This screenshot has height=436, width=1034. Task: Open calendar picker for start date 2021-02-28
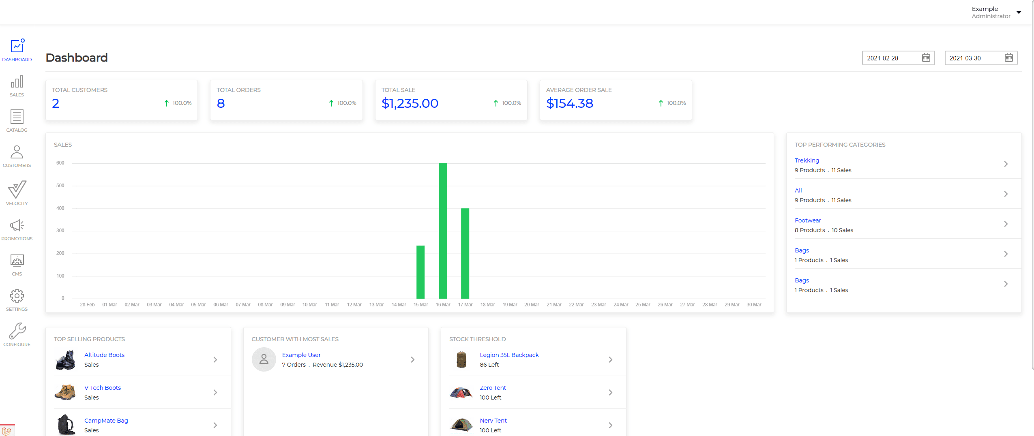pos(926,58)
